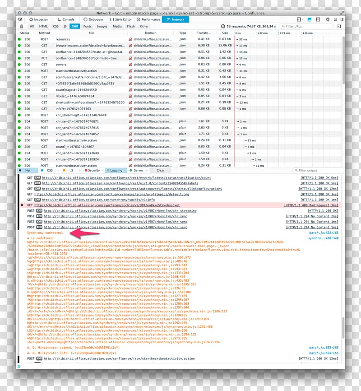The image size is (361, 391).
Task: Switch to the Console tab
Action: [66, 19]
